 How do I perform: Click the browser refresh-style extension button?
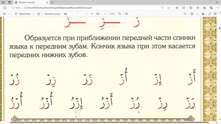pos(184,8)
